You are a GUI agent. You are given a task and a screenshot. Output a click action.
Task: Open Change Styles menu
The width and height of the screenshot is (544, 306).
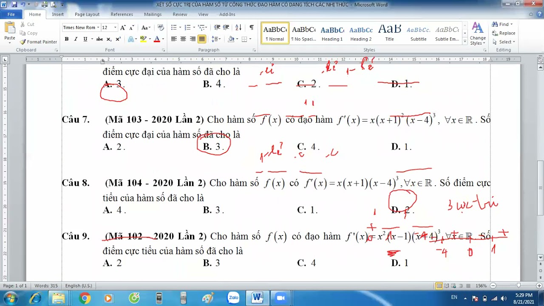pos(478,34)
